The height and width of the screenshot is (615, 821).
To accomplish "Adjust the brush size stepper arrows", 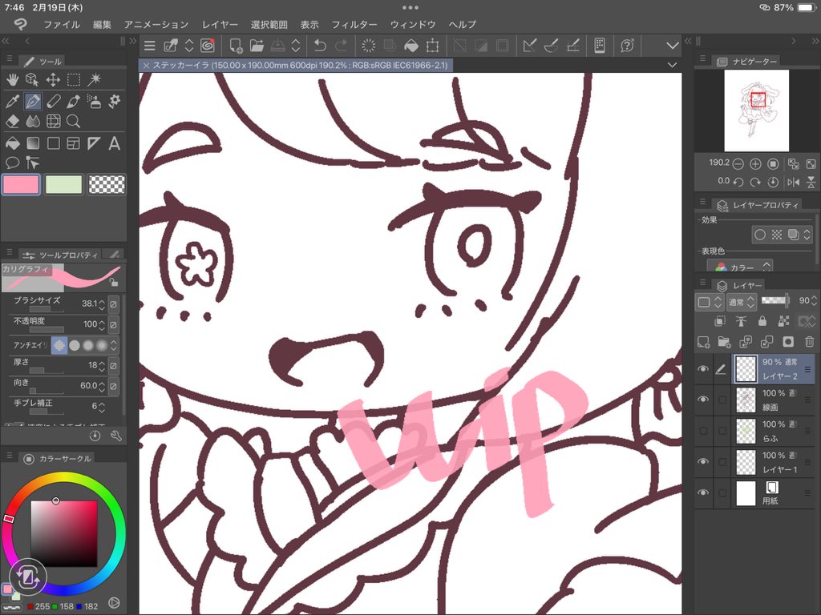I will [x=102, y=303].
